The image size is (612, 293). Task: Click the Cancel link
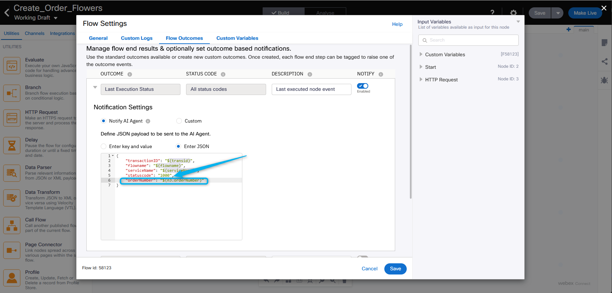pyautogui.click(x=369, y=269)
